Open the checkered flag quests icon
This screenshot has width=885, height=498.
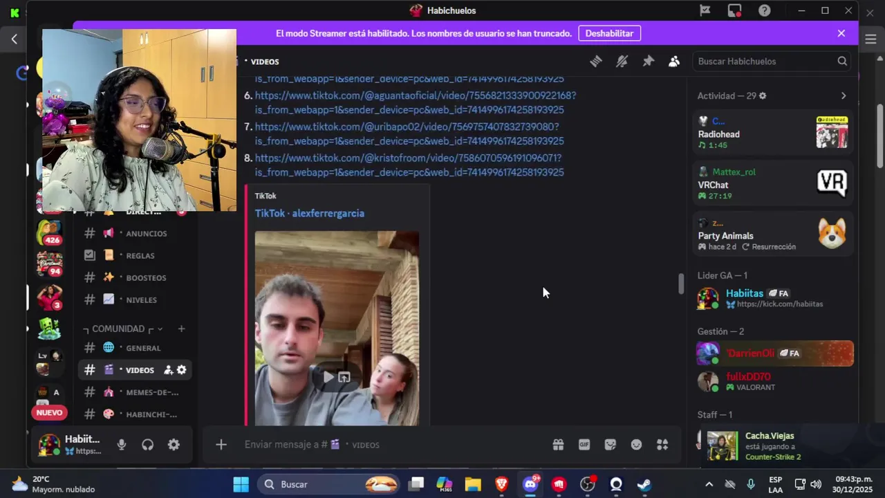coord(705,10)
